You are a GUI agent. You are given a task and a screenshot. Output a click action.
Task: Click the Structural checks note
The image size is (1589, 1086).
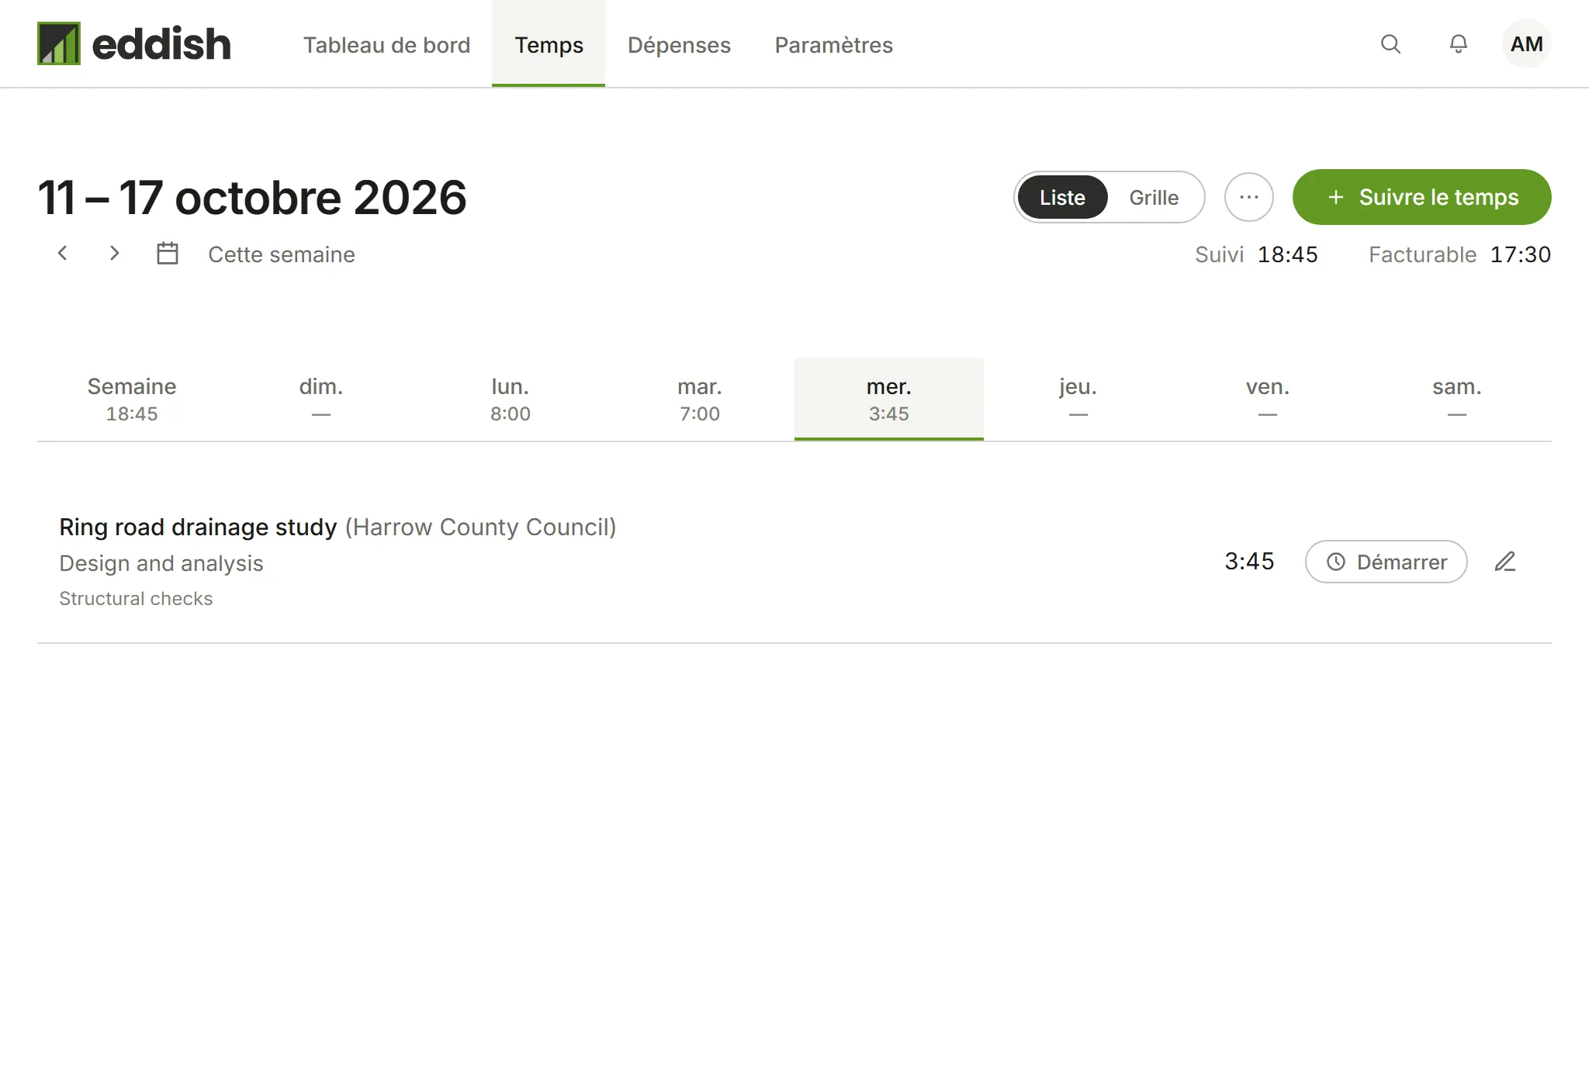[x=136, y=599]
